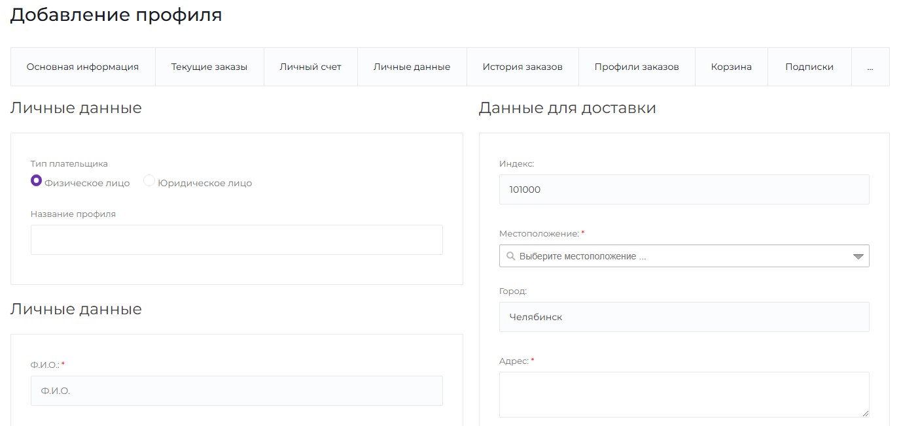Screen dimensions: 901x426
Task: Switch to the Личный счет tab
Action: click(x=309, y=66)
